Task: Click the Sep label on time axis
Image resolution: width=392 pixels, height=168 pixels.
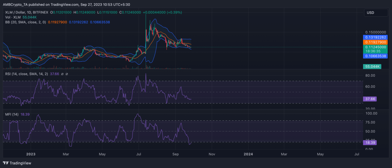Action: [x=176, y=154]
